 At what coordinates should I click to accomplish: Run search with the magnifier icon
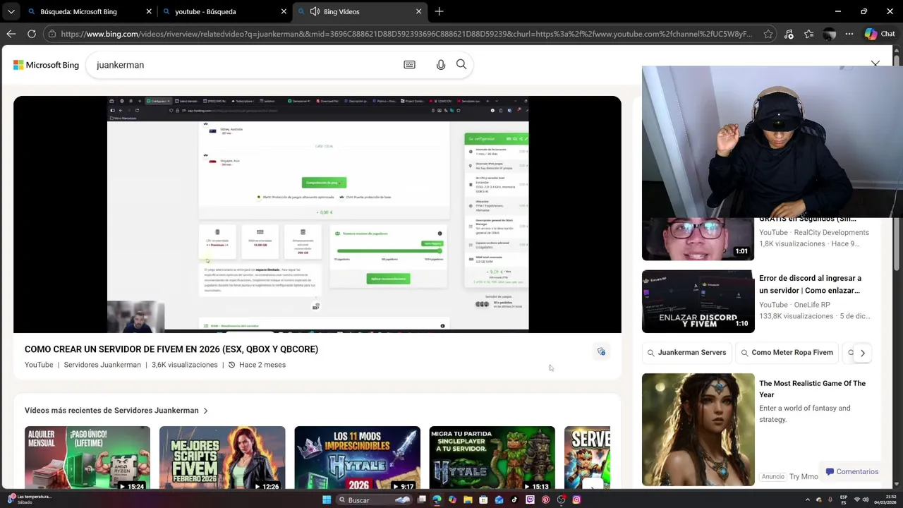(461, 65)
